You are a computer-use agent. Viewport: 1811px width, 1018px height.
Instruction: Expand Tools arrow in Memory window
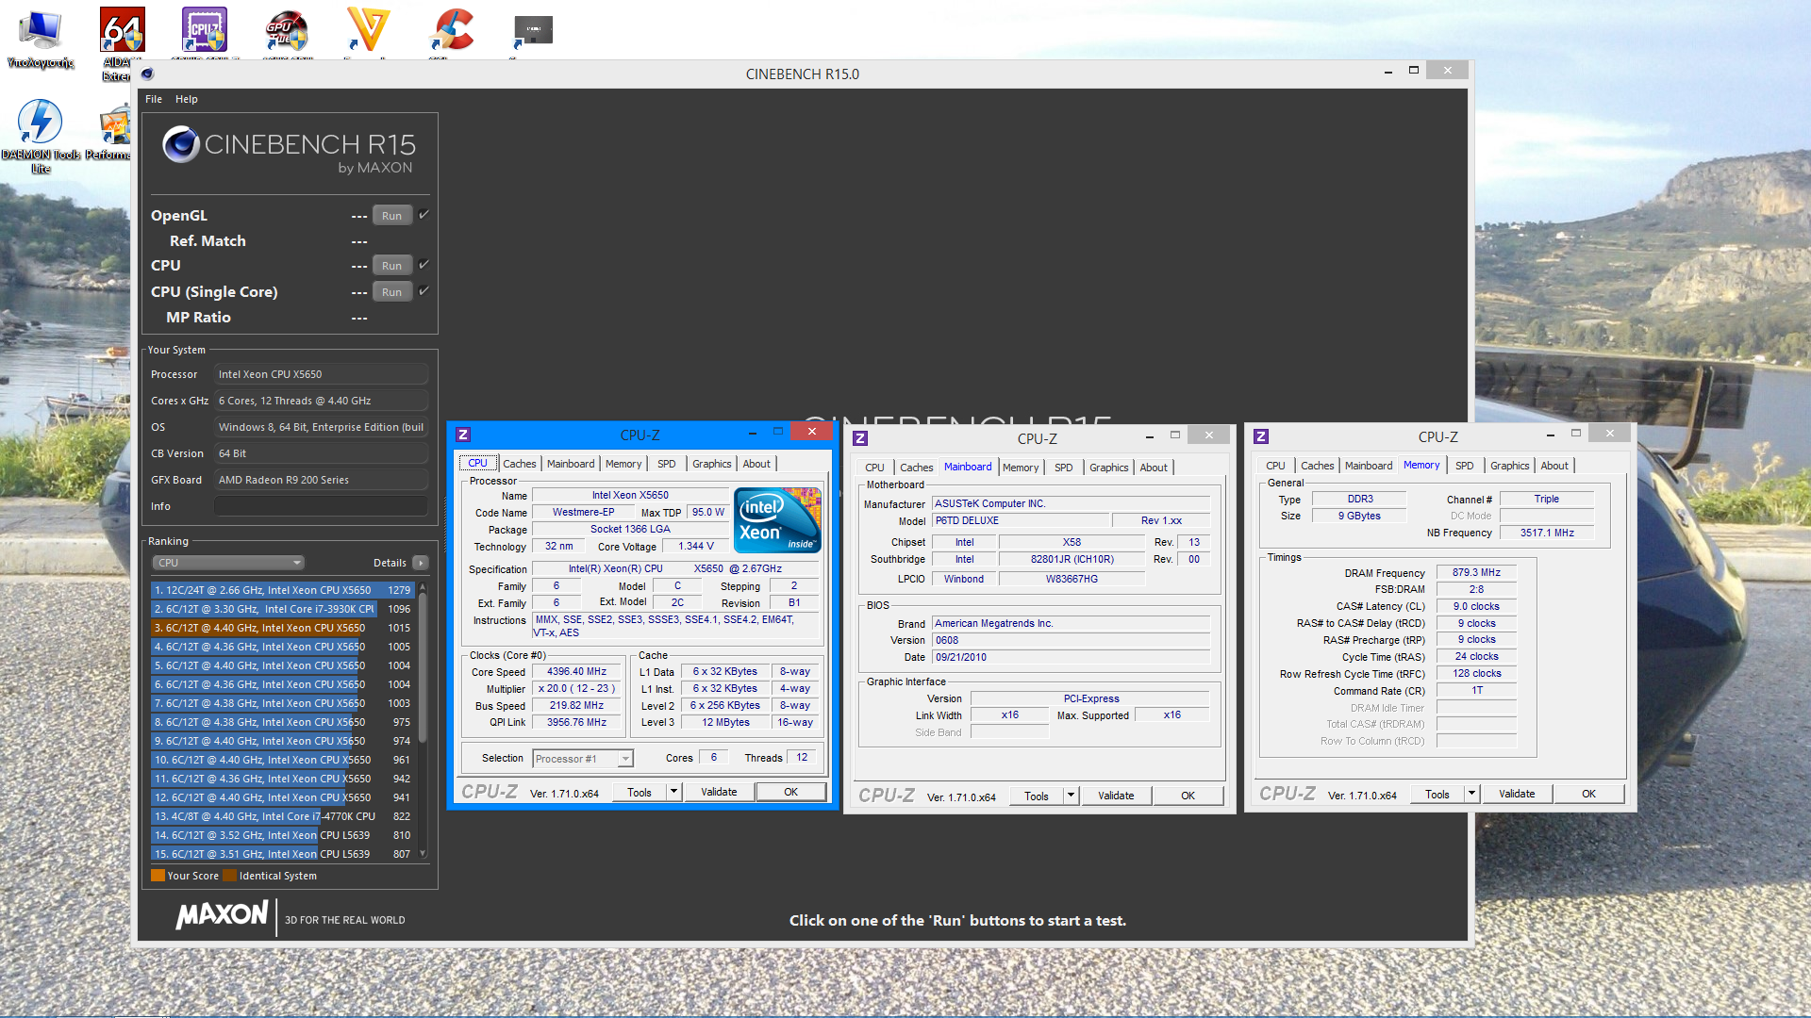(1471, 795)
